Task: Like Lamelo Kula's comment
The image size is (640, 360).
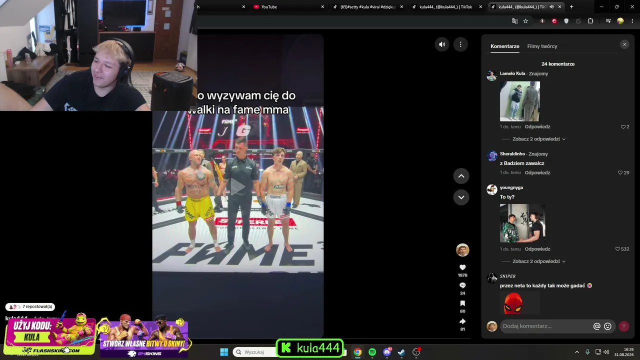Action: coord(623,127)
